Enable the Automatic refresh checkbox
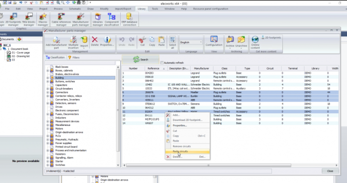 coord(162,63)
